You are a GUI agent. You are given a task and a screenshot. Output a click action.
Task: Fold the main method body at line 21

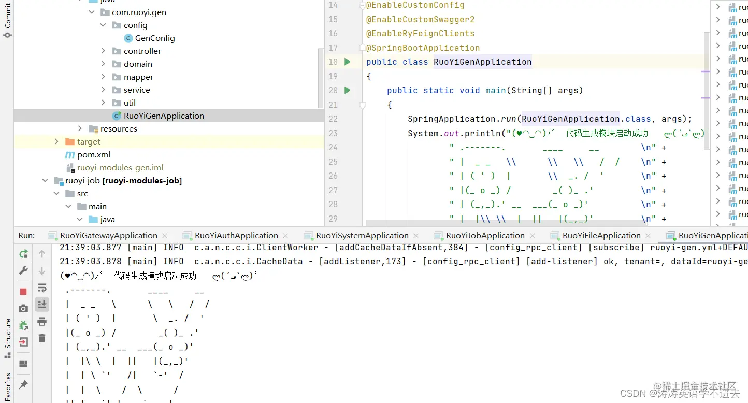(362, 105)
